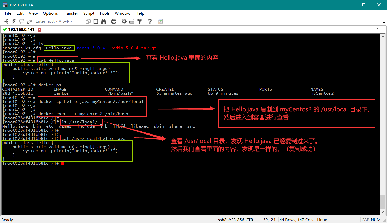387x223 pixels.
Task: Expand the toolbar options dropdown arrow
Action: click(x=384, y=23)
